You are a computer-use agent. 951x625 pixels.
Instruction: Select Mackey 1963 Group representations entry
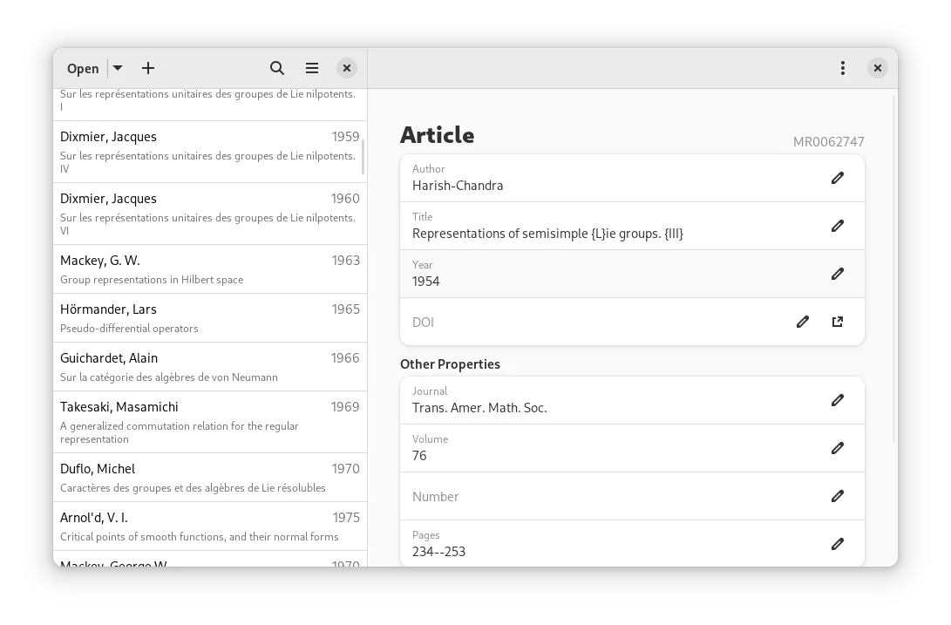coord(209,269)
